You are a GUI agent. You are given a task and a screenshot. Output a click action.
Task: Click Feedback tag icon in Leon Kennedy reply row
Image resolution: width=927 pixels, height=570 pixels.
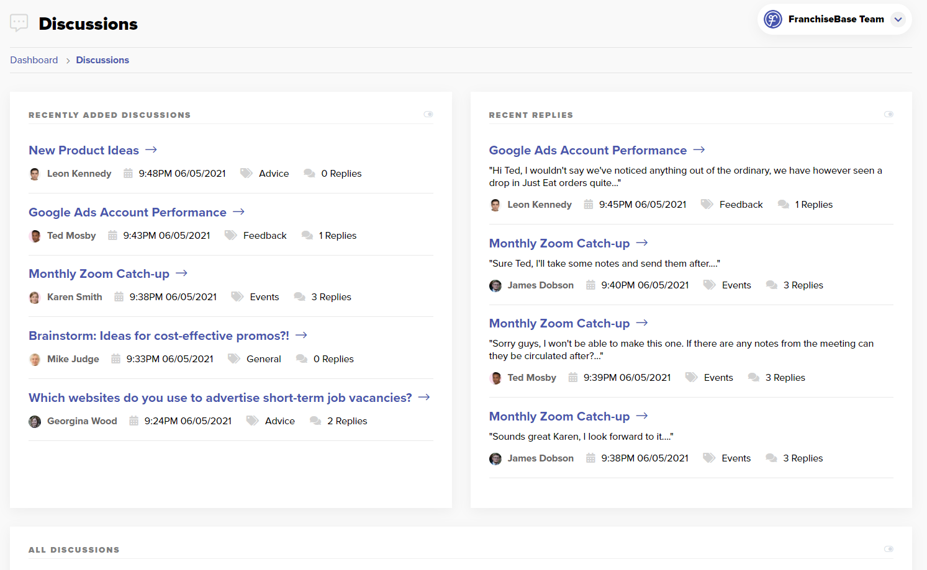point(707,204)
